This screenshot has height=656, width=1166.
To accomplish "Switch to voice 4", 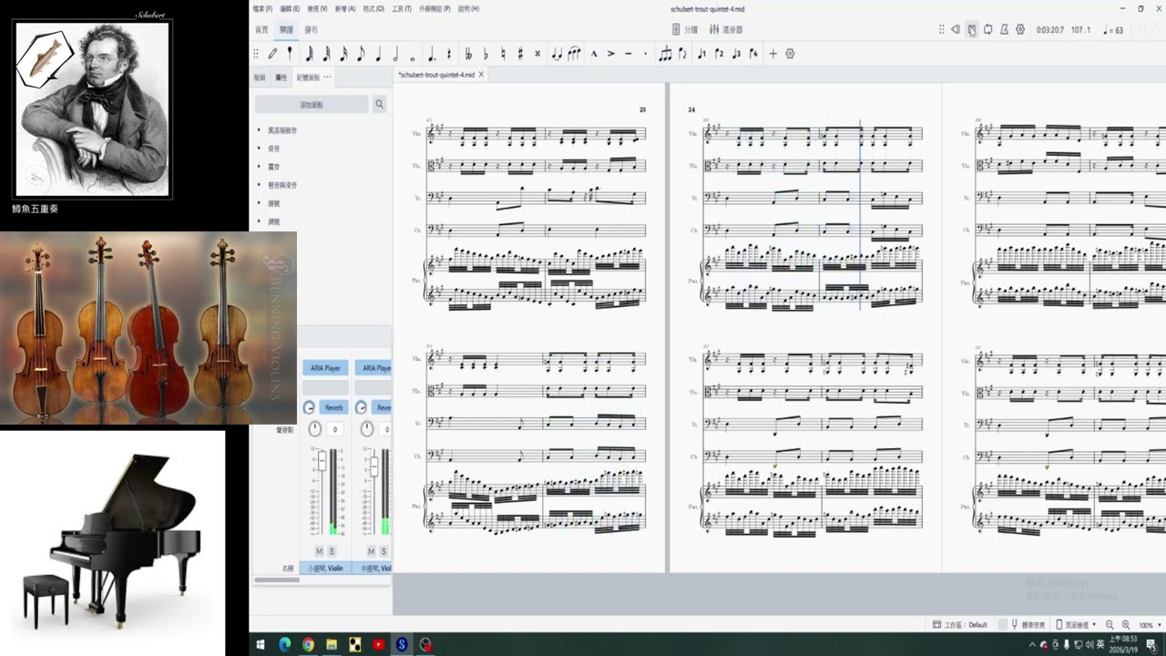I will pyautogui.click(x=753, y=54).
